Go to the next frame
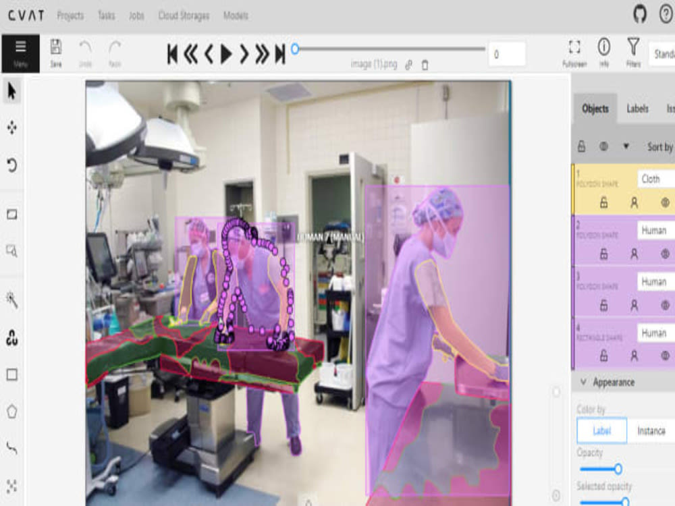675x506 pixels. (x=244, y=54)
